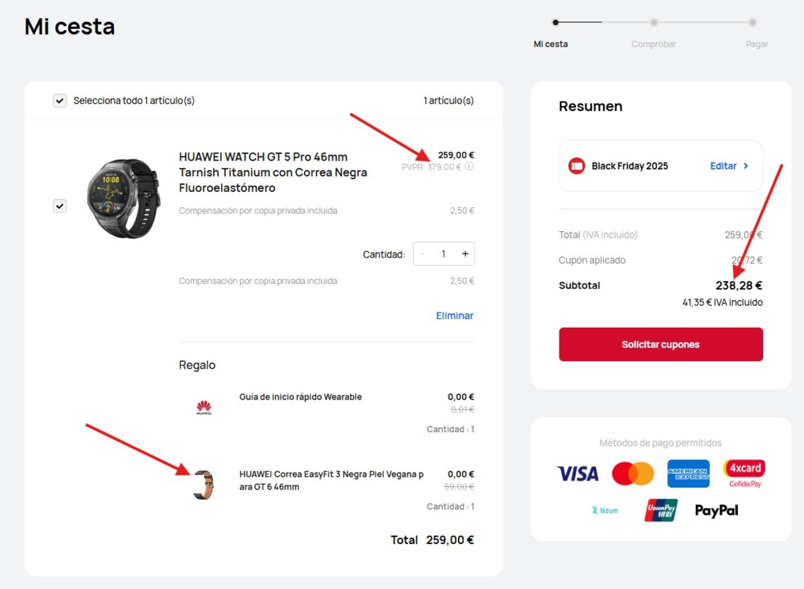Image resolution: width=804 pixels, height=589 pixels.
Task: Click the Visa payment method icon
Action: (577, 473)
